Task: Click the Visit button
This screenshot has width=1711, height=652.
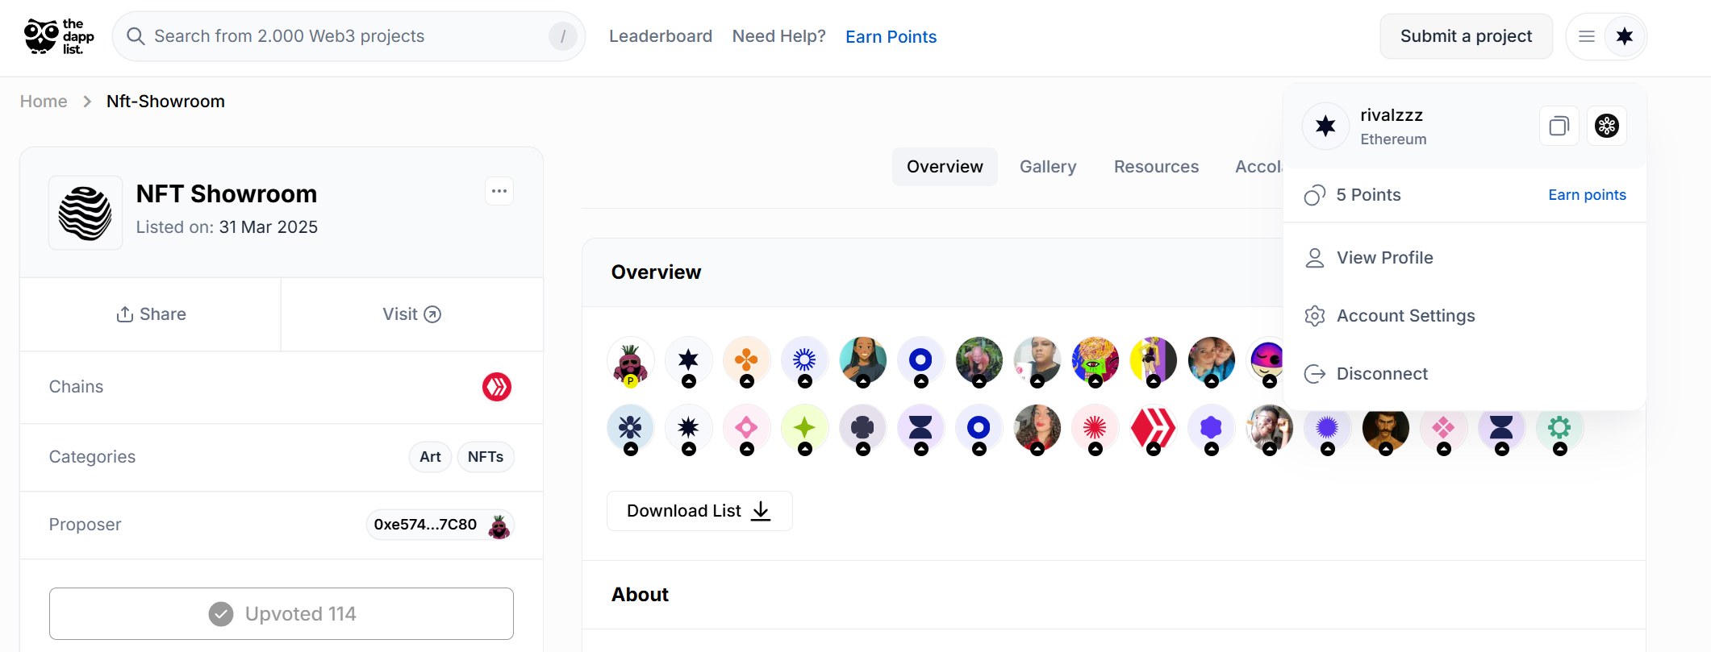Action: click(412, 314)
